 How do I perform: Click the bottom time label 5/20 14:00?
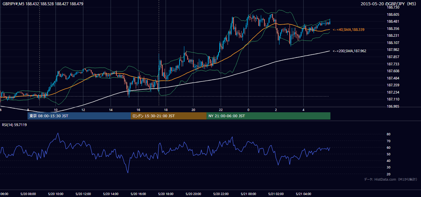[110, 194]
